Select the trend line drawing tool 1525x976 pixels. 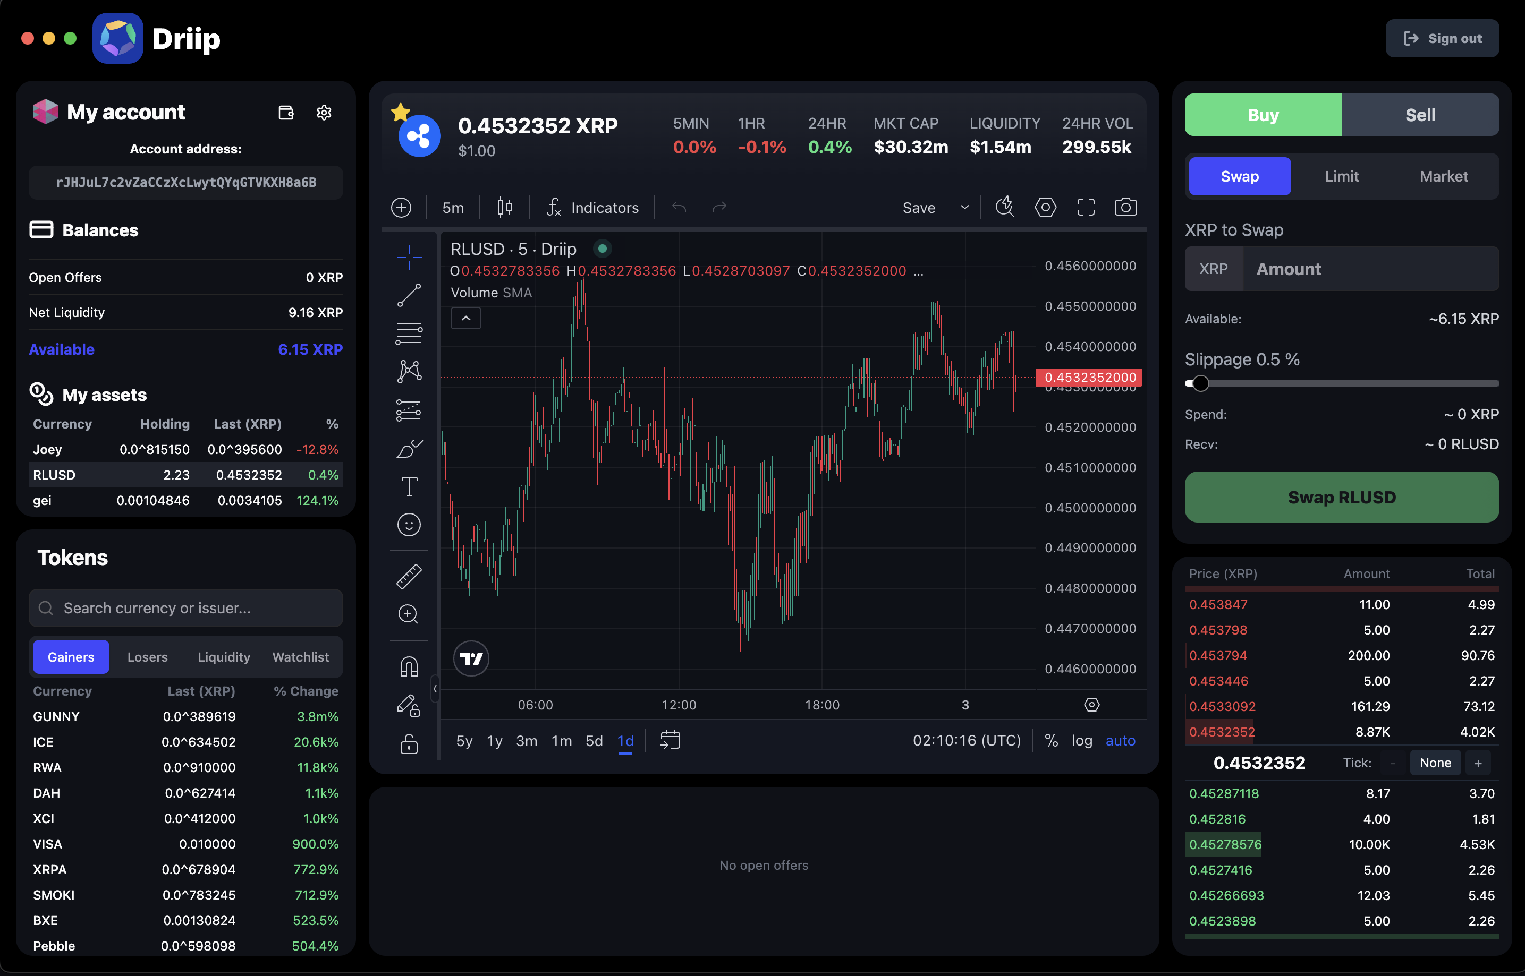410,295
